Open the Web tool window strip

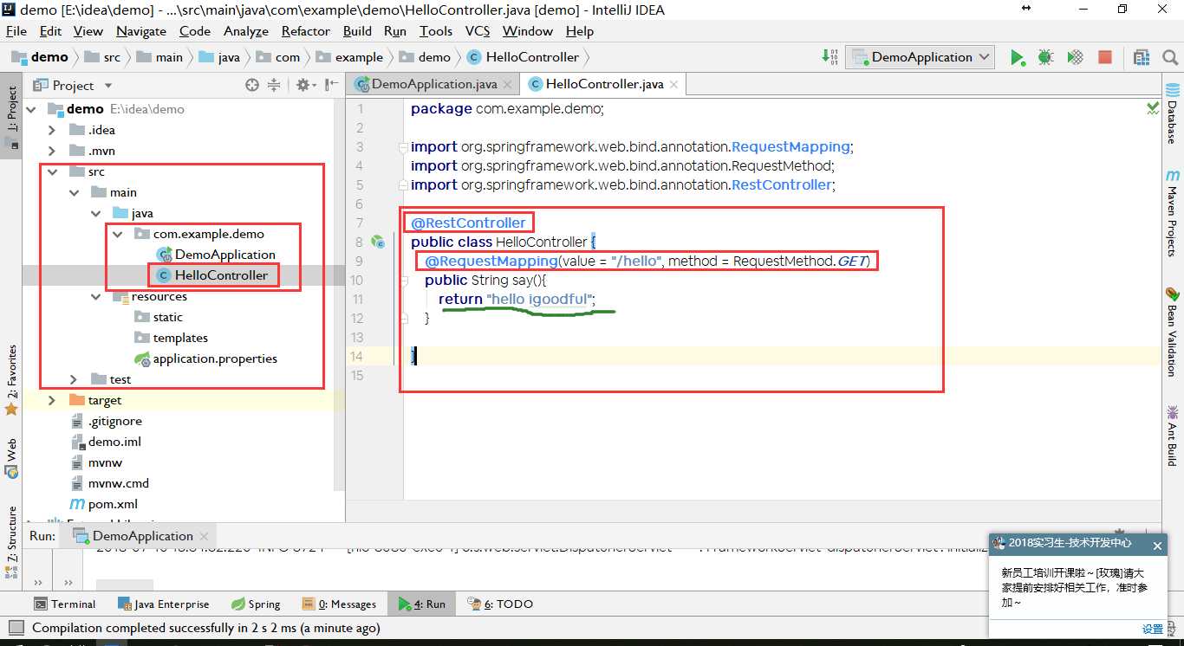(x=11, y=458)
